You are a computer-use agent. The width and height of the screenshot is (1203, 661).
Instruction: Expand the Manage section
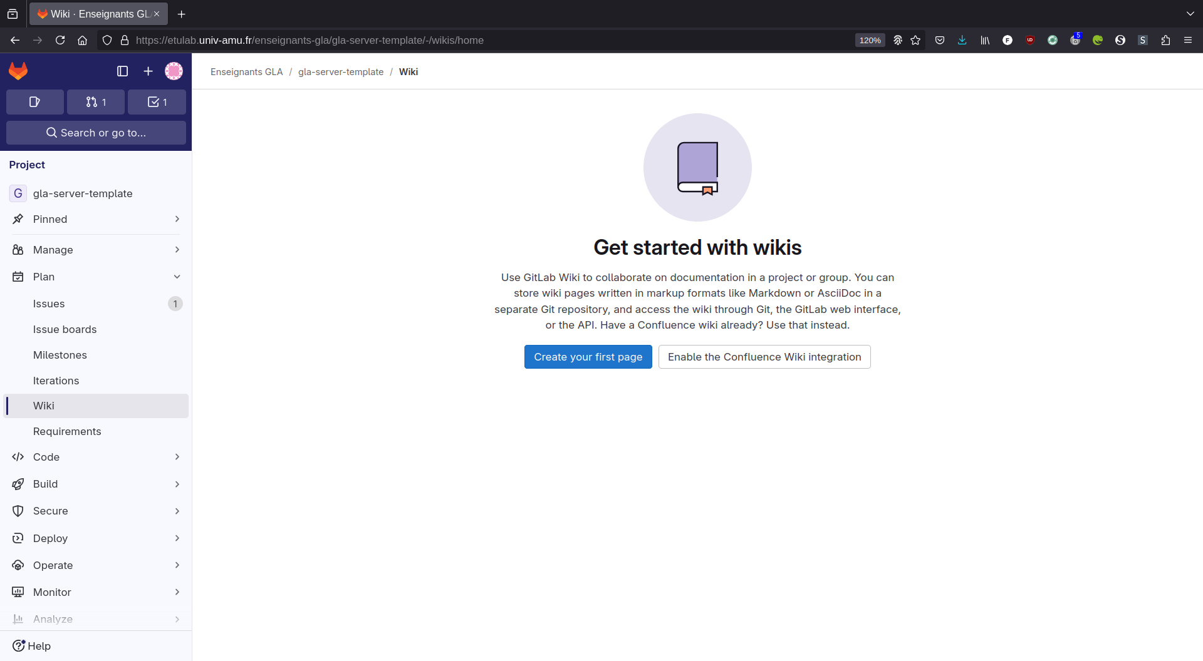coord(96,250)
